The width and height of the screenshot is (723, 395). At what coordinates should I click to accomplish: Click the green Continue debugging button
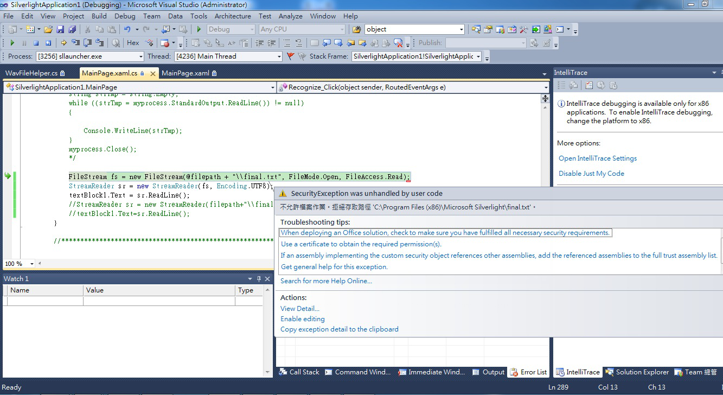point(12,43)
